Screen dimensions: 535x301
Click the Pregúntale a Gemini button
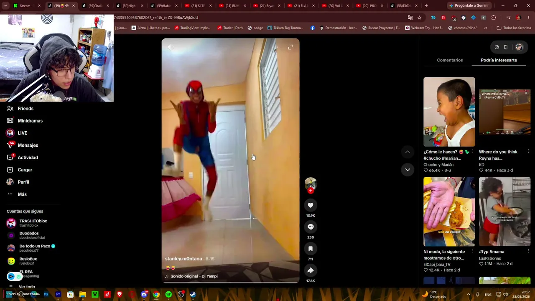click(x=468, y=5)
